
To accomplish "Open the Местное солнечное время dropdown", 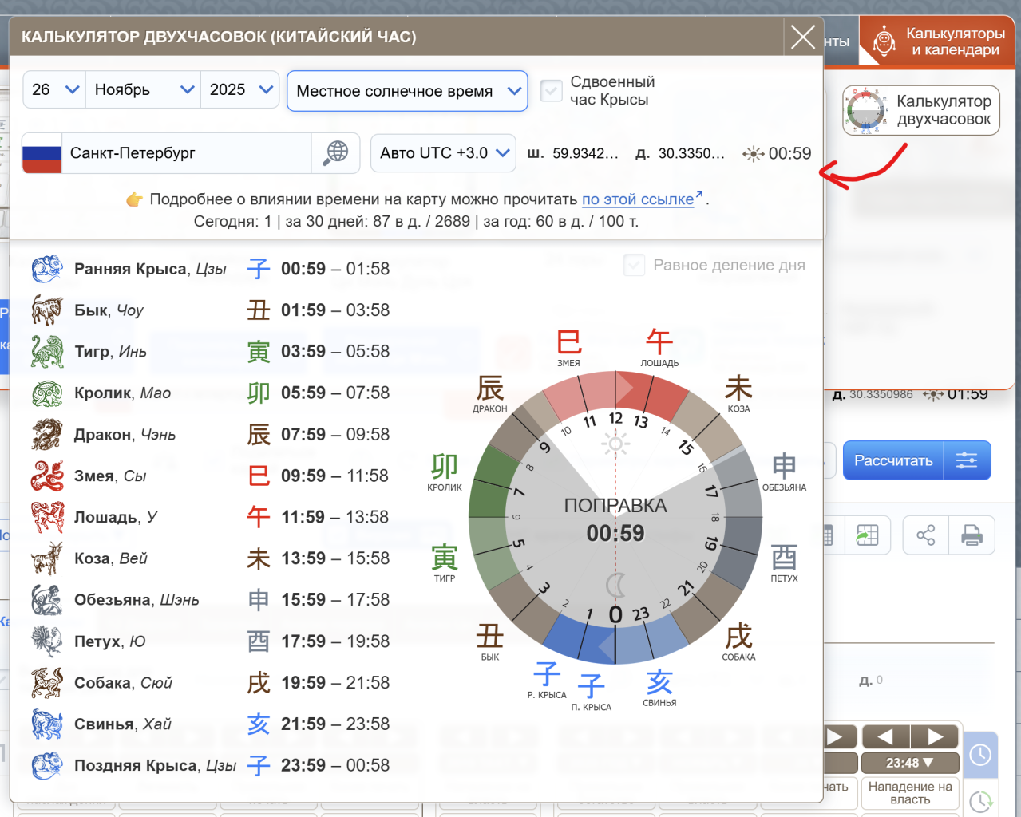I will click(407, 91).
